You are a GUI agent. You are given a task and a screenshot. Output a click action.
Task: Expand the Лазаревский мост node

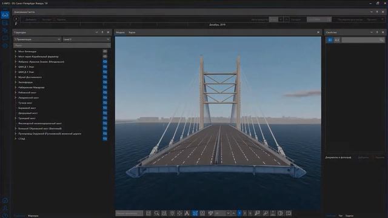click(16, 97)
